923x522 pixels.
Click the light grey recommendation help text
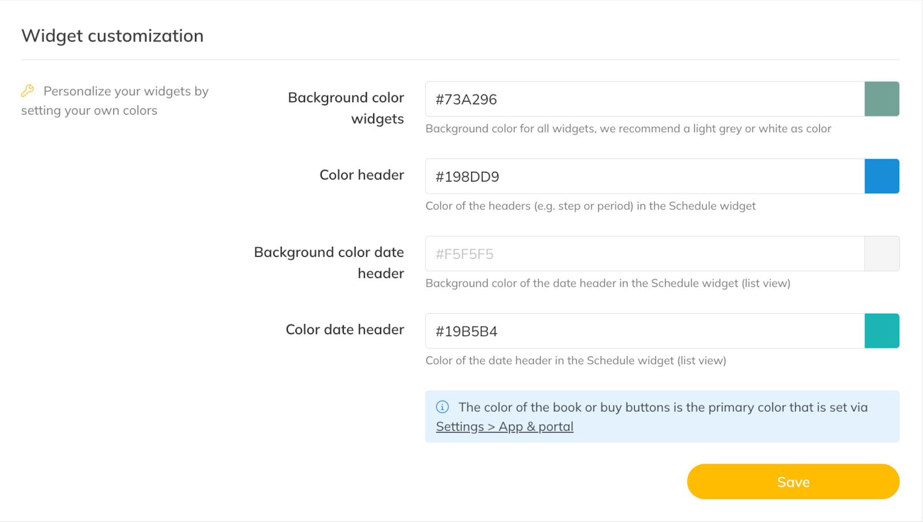tap(628, 129)
